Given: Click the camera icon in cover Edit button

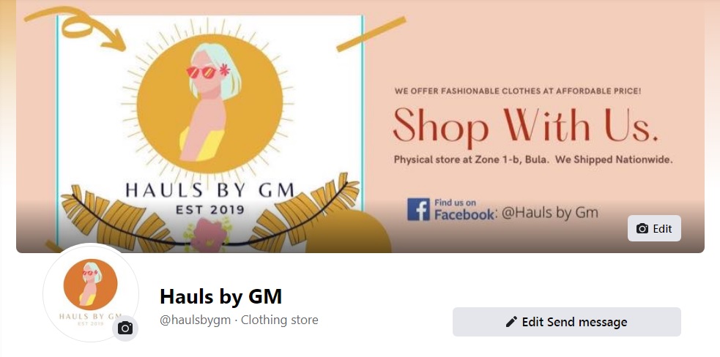Looking at the screenshot, I should point(642,228).
